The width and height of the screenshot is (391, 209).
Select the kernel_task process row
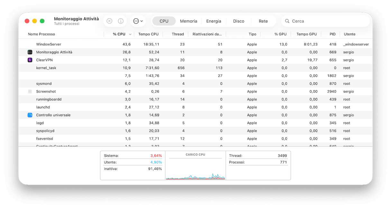(x=195, y=68)
